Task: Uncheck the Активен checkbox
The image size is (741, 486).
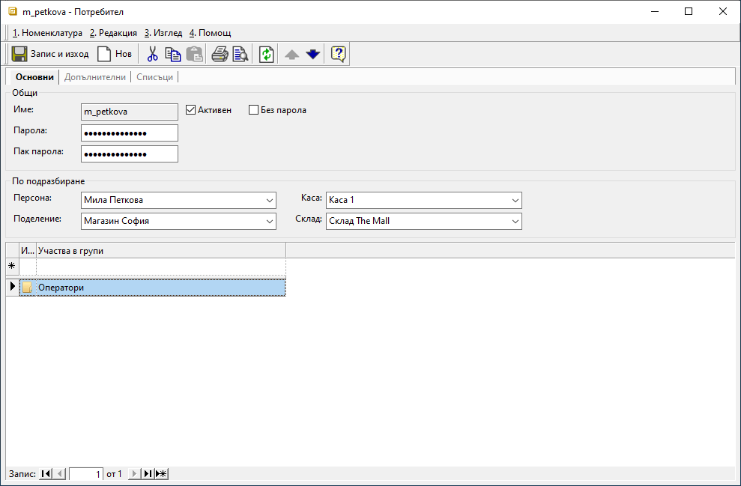Action: (x=190, y=110)
